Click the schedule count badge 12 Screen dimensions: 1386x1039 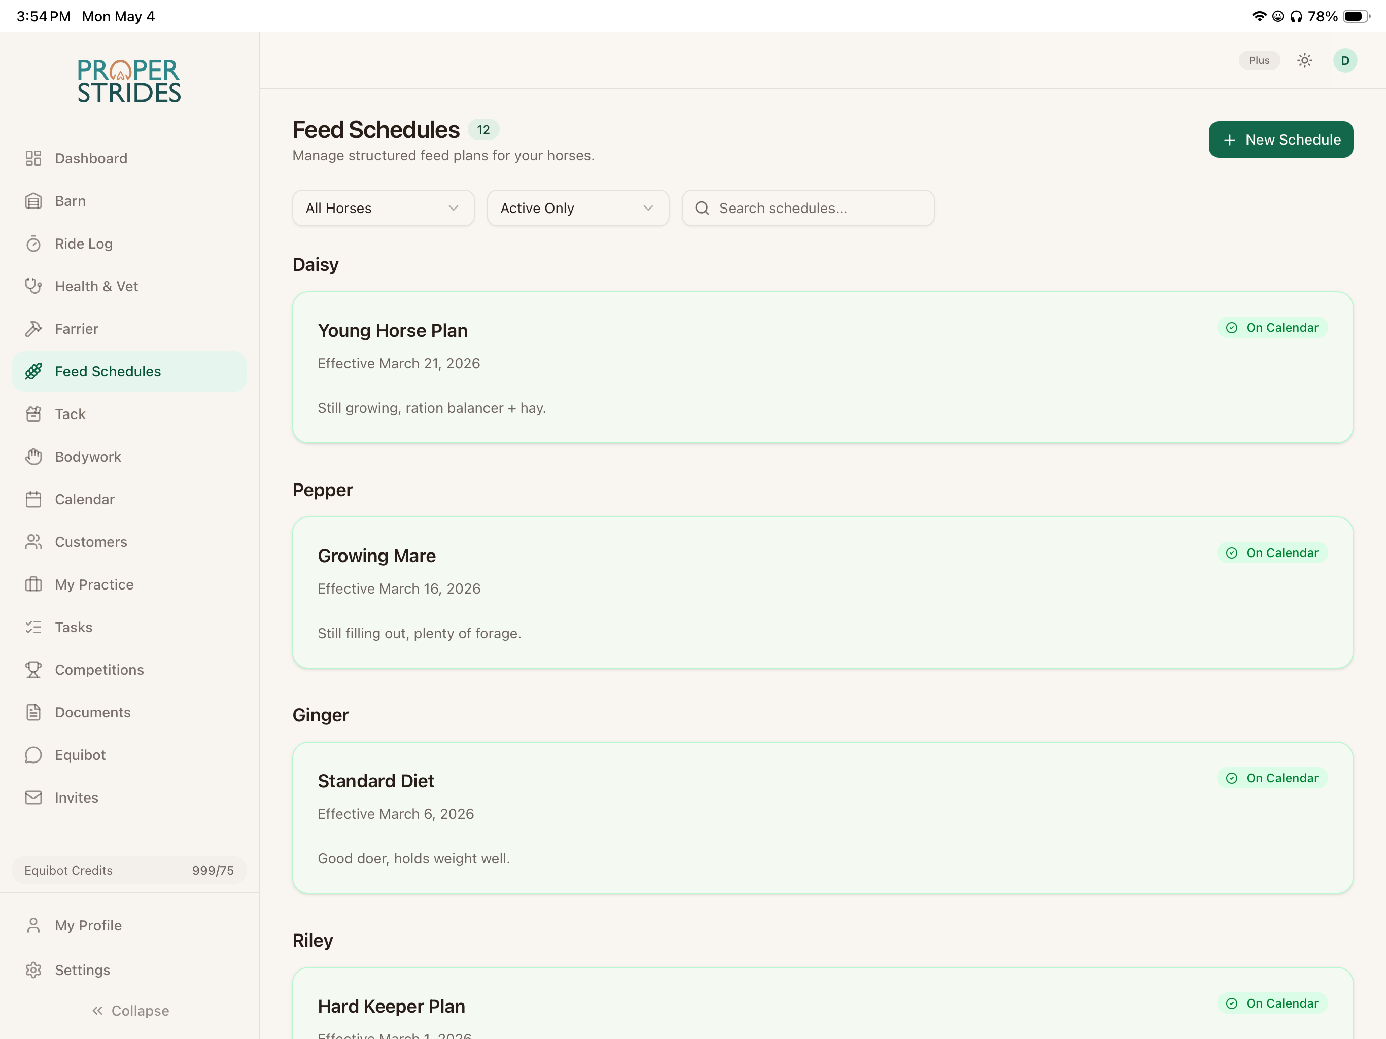coord(483,130)
